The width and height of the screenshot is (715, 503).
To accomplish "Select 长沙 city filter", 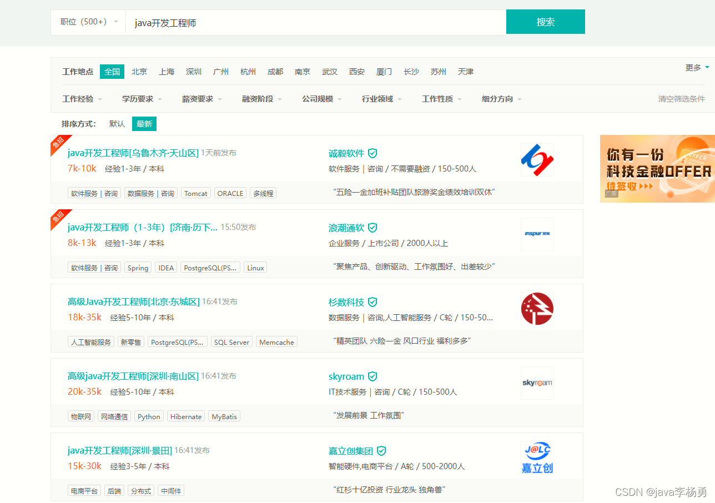I will [x=411, y=72].
